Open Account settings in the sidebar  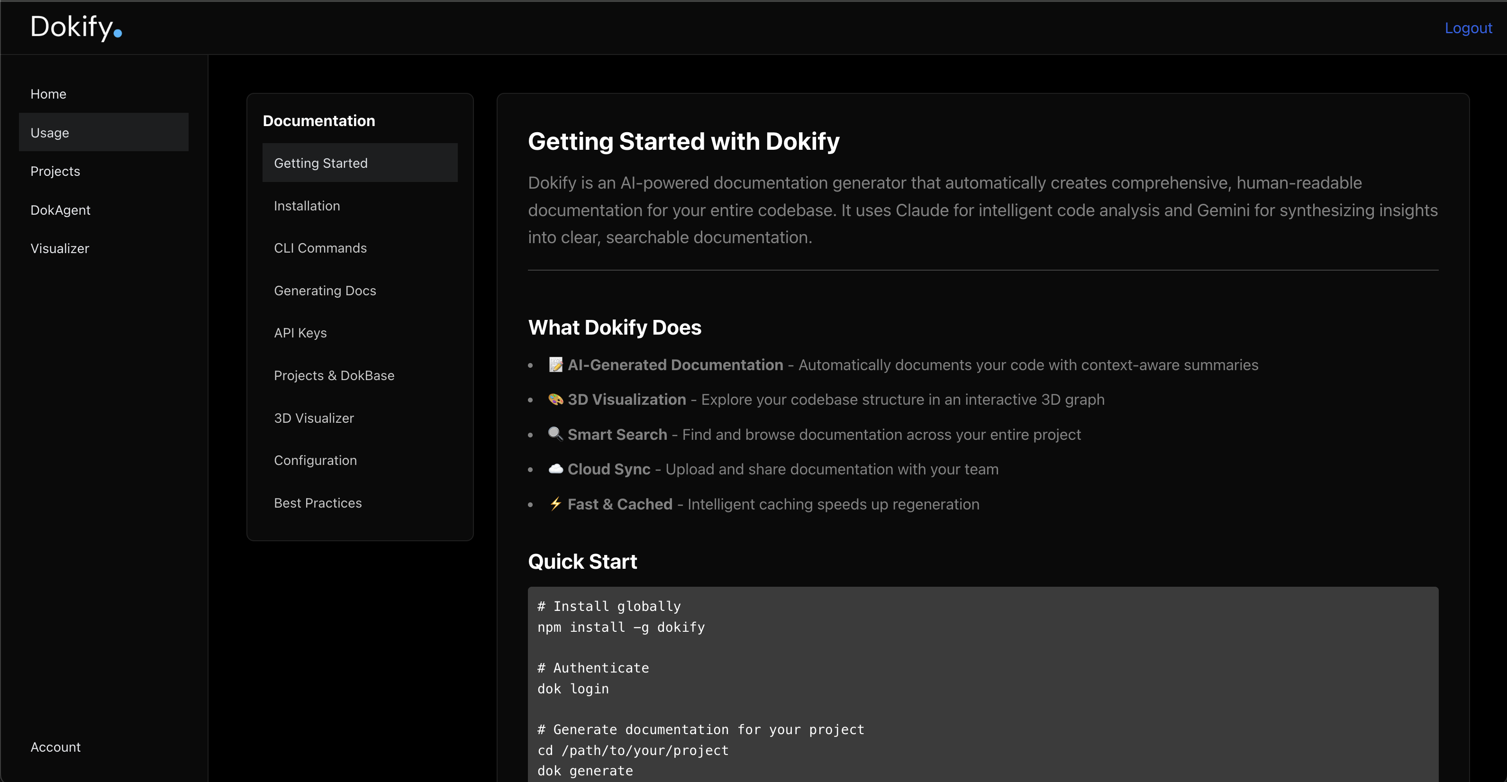pos(55,747)
